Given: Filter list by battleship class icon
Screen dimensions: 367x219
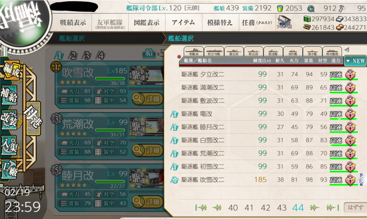Looking at the screenshot, I should [194, 51].
